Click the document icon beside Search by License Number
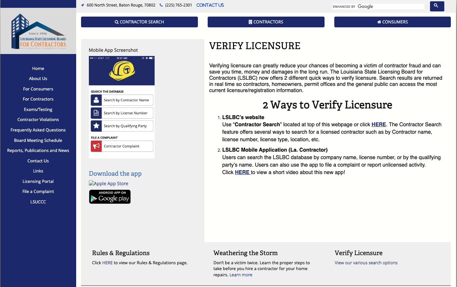457x287 pixels. [x=96, y=113]
